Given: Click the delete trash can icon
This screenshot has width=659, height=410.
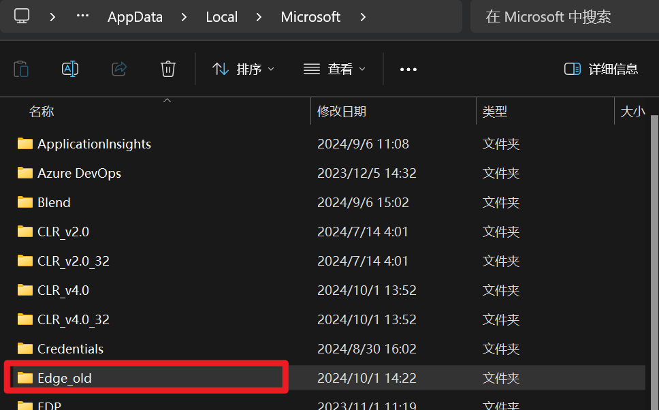Looking at the screenshot, I should tap(168, 69).
